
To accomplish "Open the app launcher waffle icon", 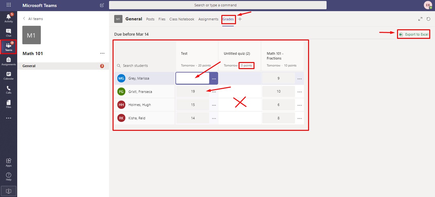I will coord(9,5).
